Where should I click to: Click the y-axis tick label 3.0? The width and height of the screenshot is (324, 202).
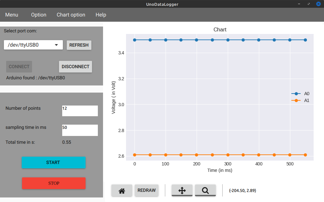click(121, 105)
